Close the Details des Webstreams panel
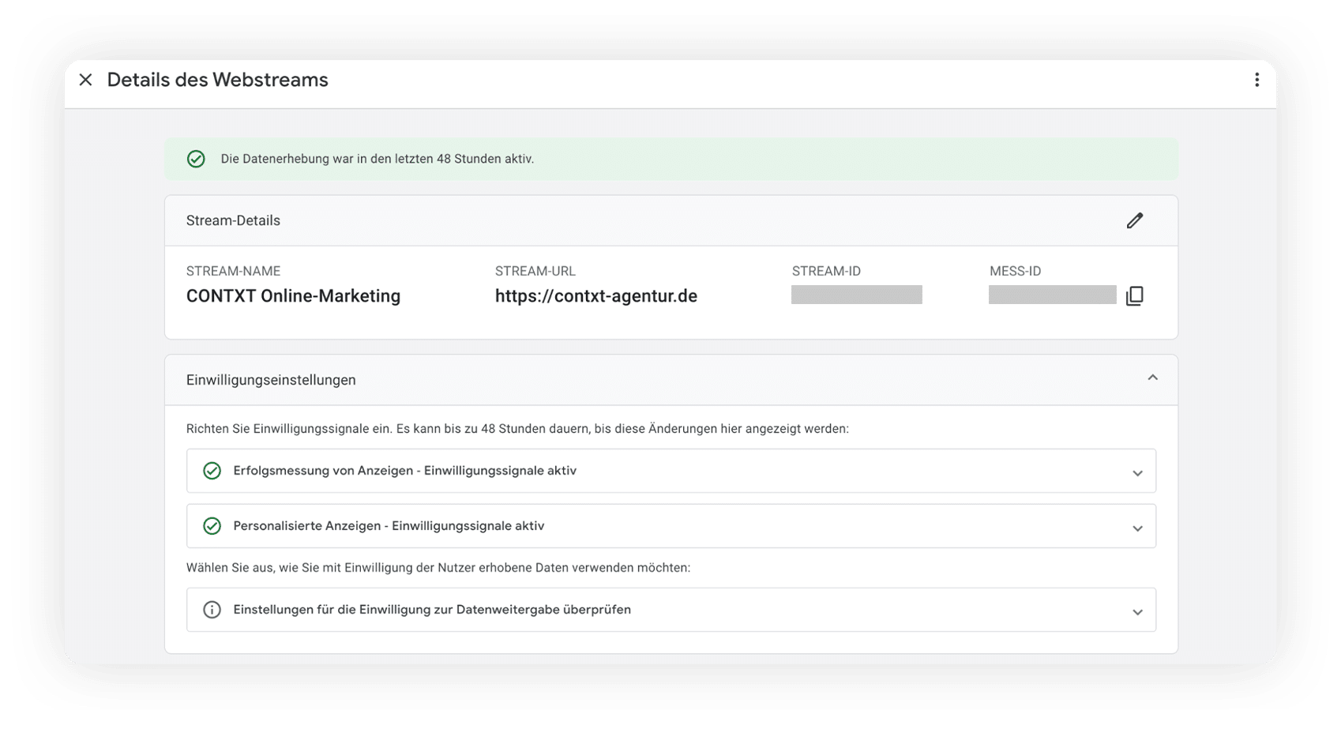 [x=86, y=80]
